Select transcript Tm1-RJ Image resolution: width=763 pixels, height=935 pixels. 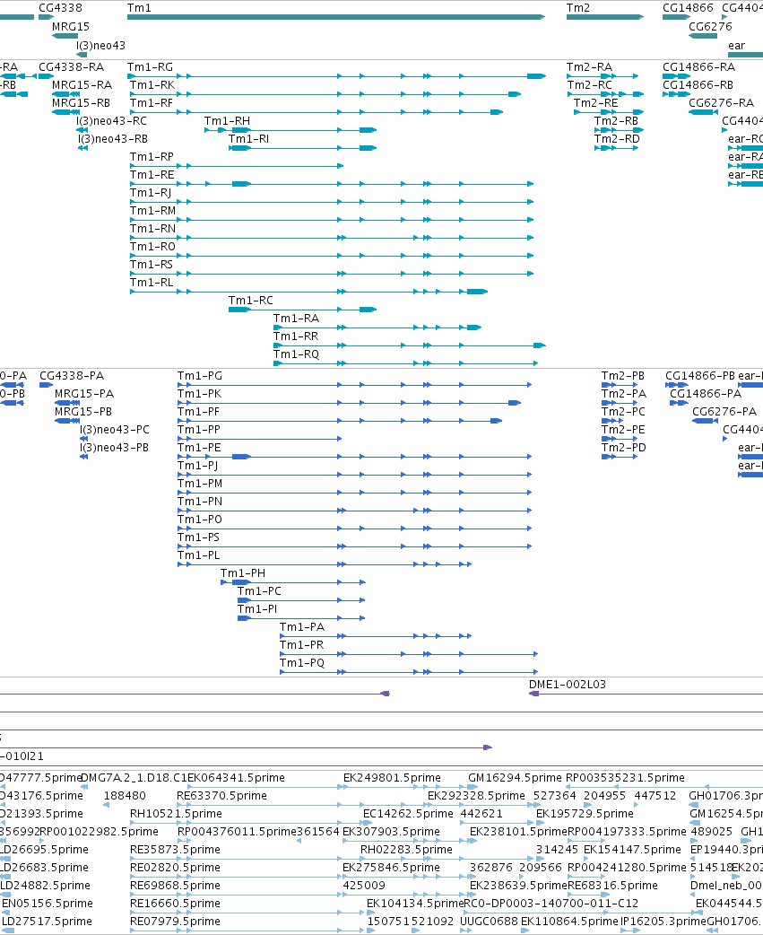(332, 202)
